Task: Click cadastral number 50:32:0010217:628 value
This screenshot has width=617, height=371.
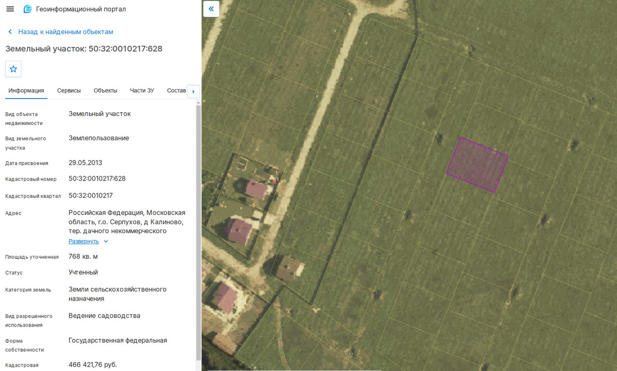Action: pos(97,179)
